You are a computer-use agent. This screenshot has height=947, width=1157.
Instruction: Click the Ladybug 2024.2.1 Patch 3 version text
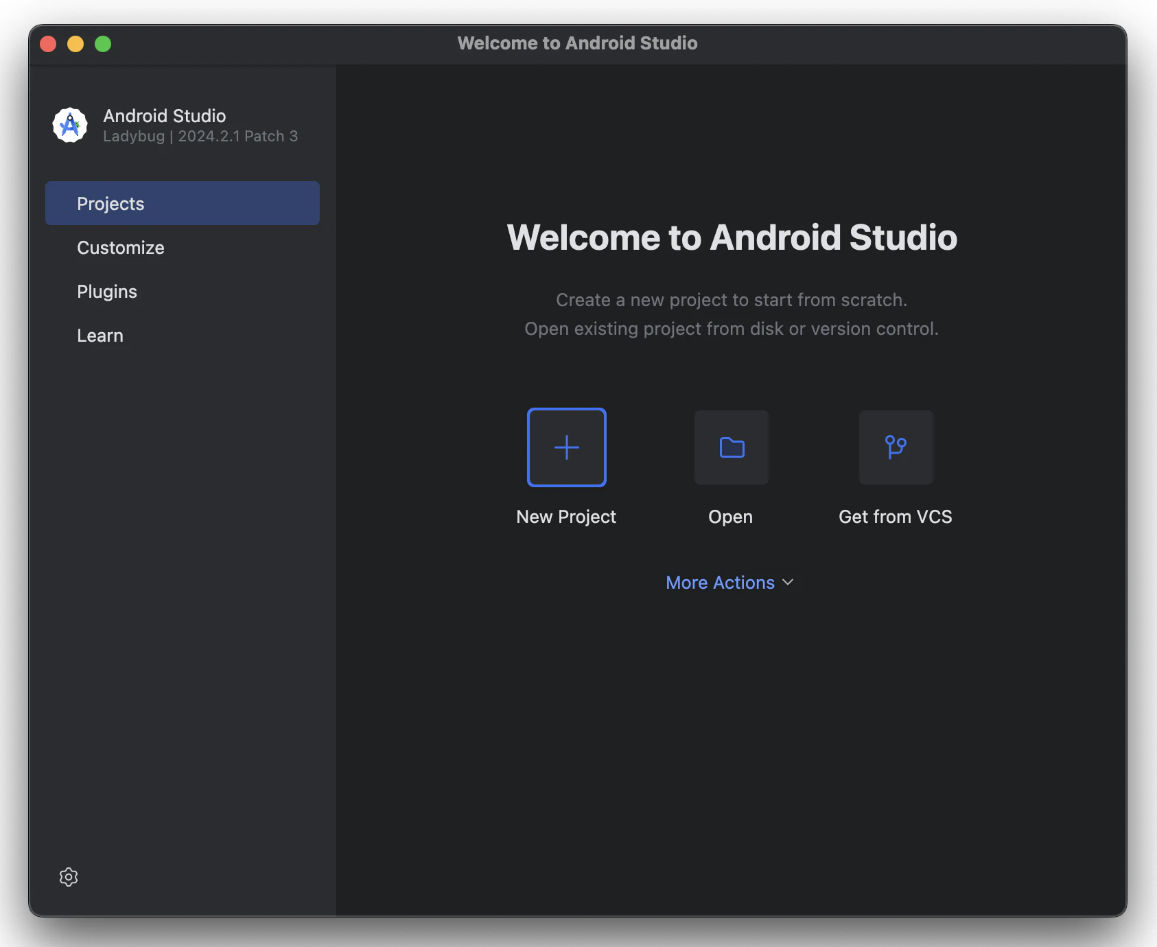pyautogui.click(x=200, y=136)
